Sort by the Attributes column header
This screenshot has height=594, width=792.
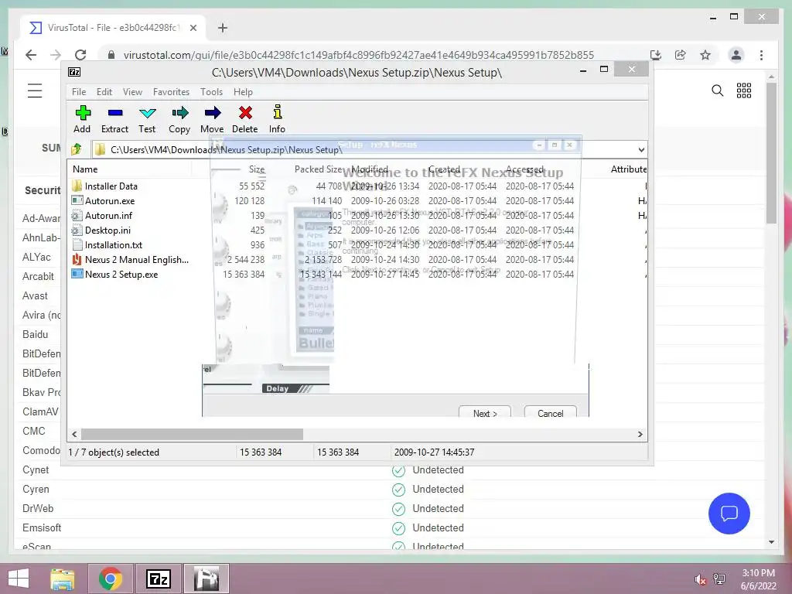click(628, 169)
